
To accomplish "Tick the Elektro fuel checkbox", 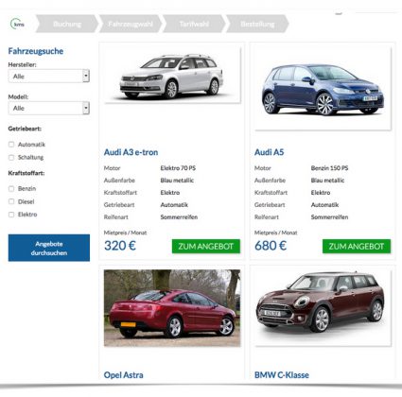I will click(x=11, y=215).
